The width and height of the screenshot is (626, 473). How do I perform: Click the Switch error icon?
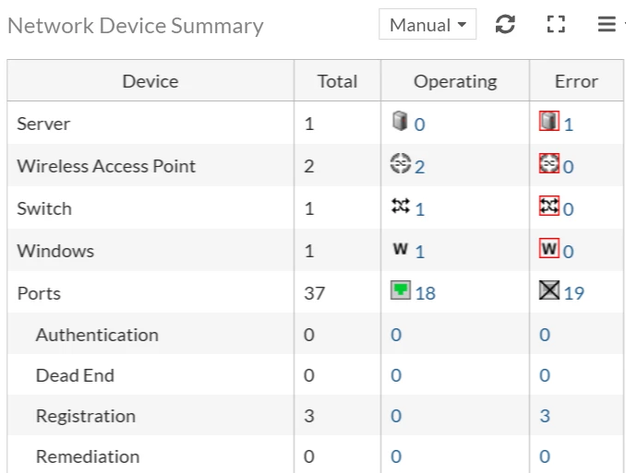(549, 206)
